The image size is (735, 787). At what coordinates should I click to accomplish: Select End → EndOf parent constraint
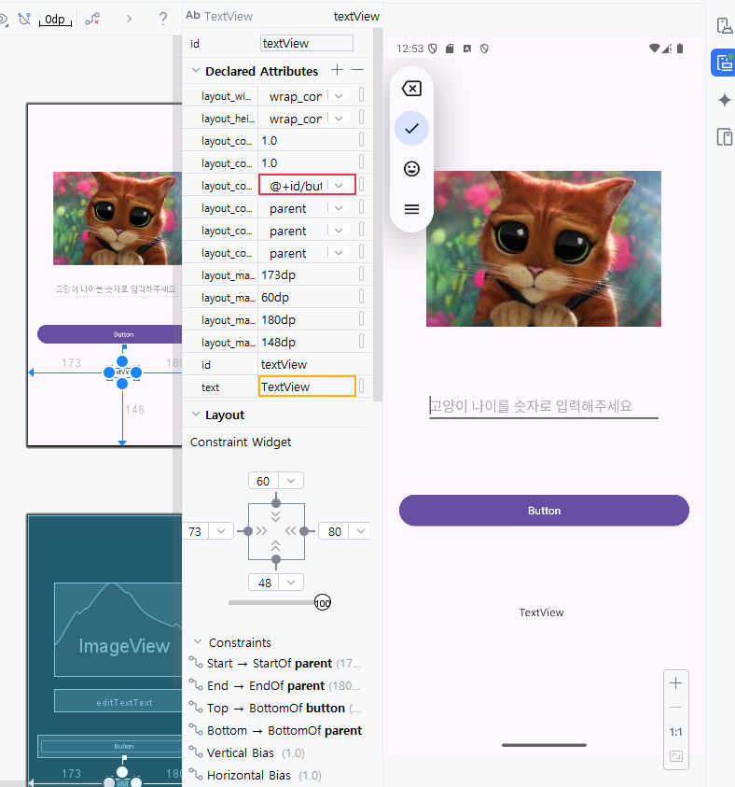coord(276,685)
